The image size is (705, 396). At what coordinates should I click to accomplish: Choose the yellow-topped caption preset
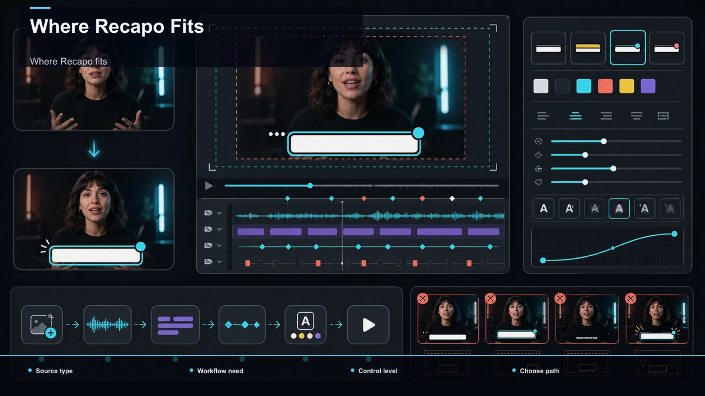coord(587,48)
